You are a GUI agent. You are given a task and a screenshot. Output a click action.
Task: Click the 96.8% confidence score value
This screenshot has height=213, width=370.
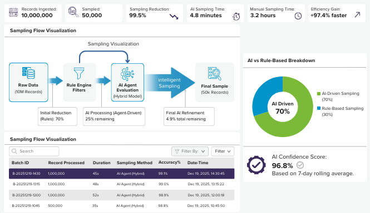pyautogui.click(x=282, y=166)
